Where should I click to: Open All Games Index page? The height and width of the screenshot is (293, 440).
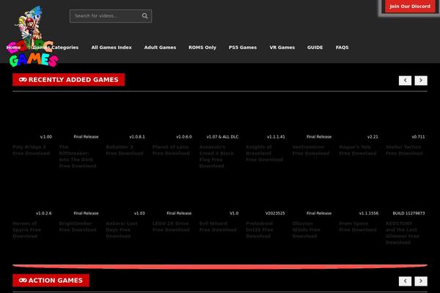[x=111, y=47]
